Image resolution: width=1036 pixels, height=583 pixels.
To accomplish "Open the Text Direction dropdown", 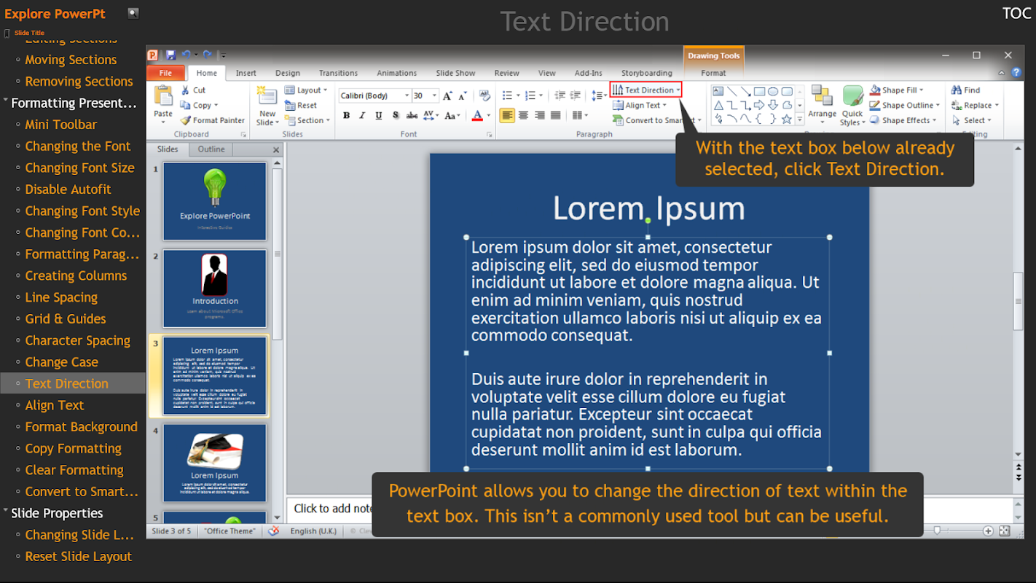I will coord(646,90).
